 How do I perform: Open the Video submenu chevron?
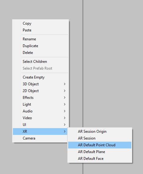click(64, 118)
